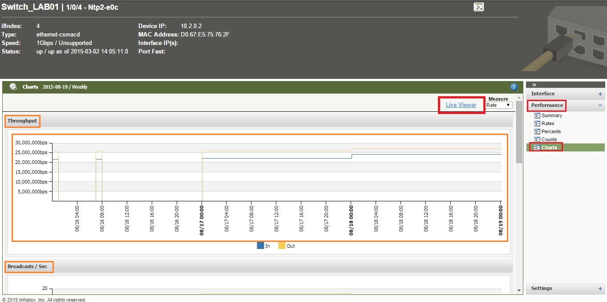Click the icon beside Rates

pyautogui.click(x=537, y=124)
